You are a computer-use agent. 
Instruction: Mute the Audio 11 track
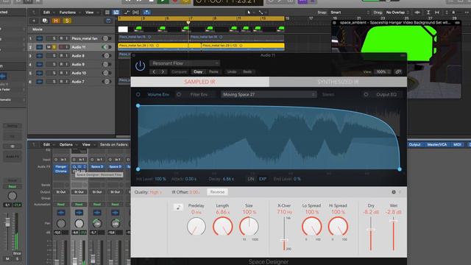(49, 47)
